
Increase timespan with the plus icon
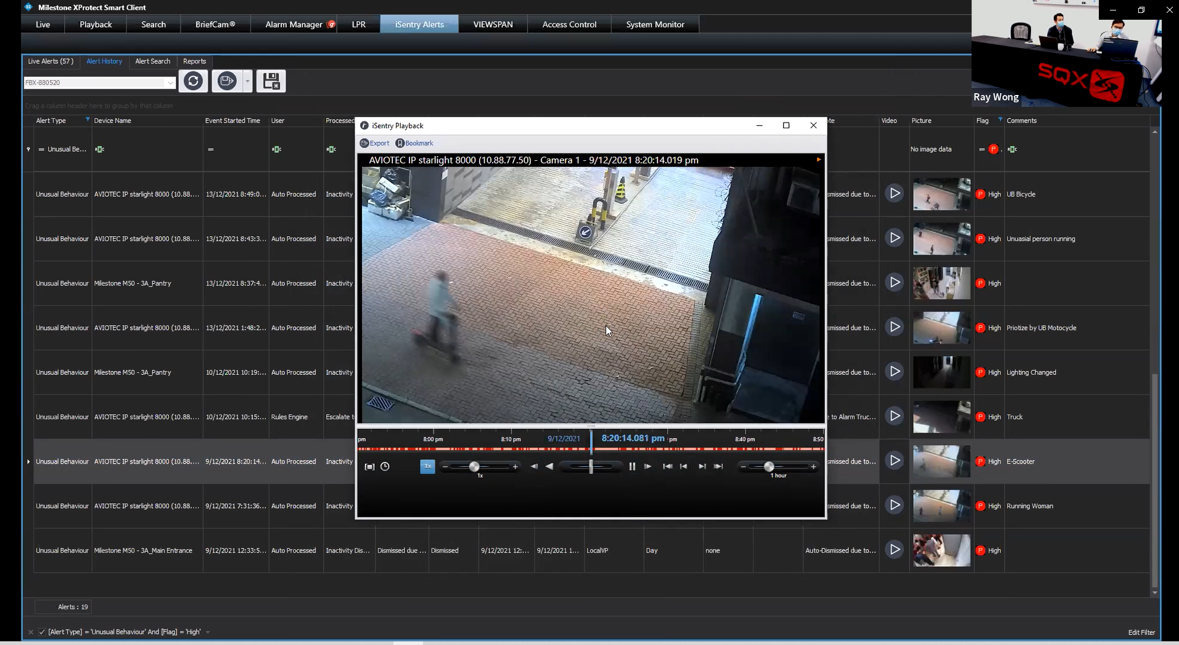tap(813, 467)
